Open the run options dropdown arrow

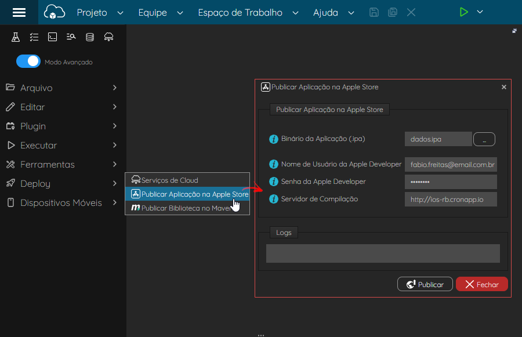point(480,12)
